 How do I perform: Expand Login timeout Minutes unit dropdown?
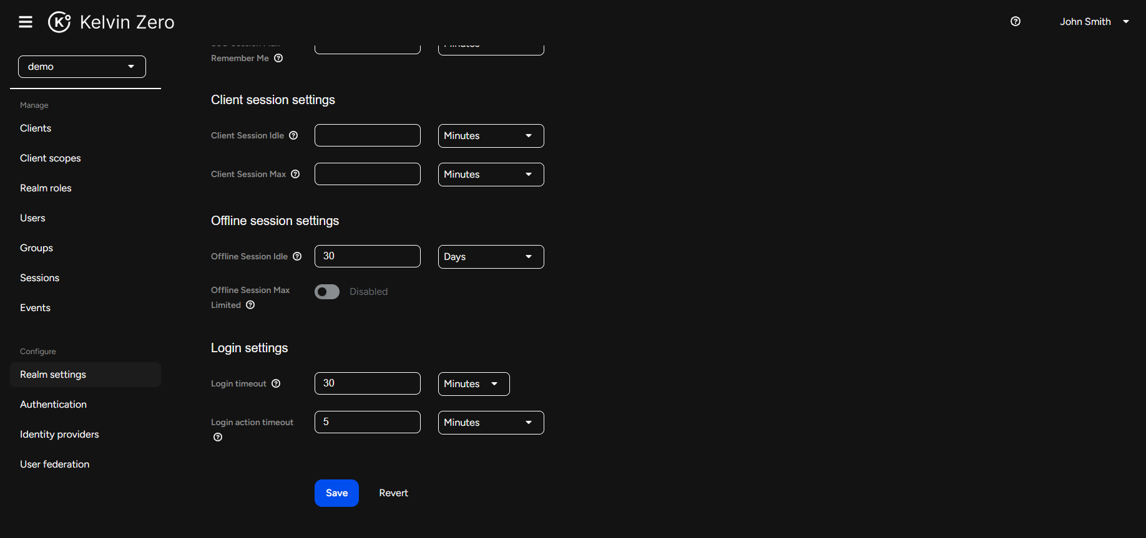473,384
